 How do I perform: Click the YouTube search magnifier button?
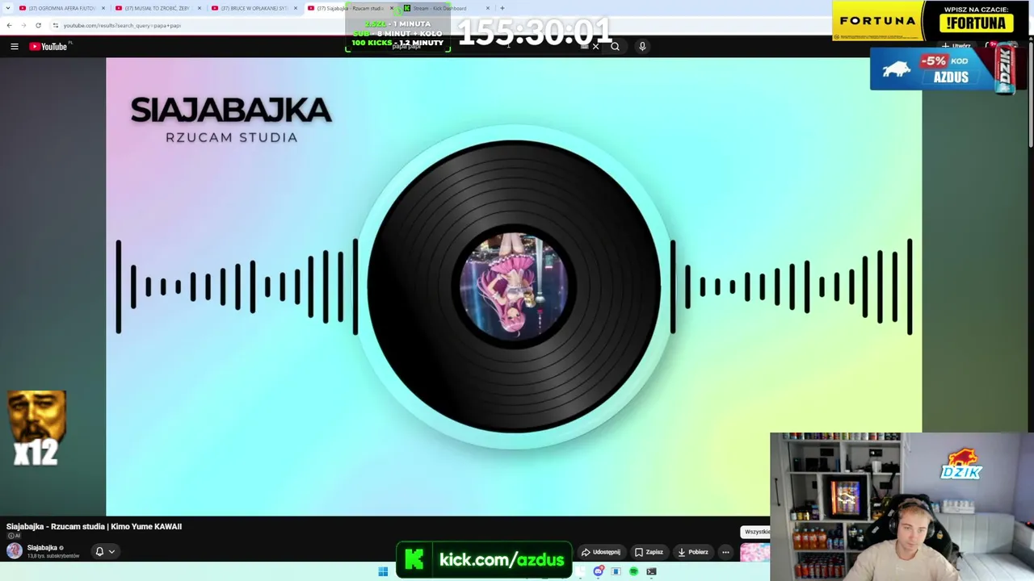point(615,46)
